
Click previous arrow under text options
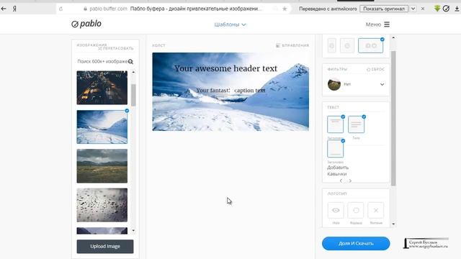[x=341, y=181]
